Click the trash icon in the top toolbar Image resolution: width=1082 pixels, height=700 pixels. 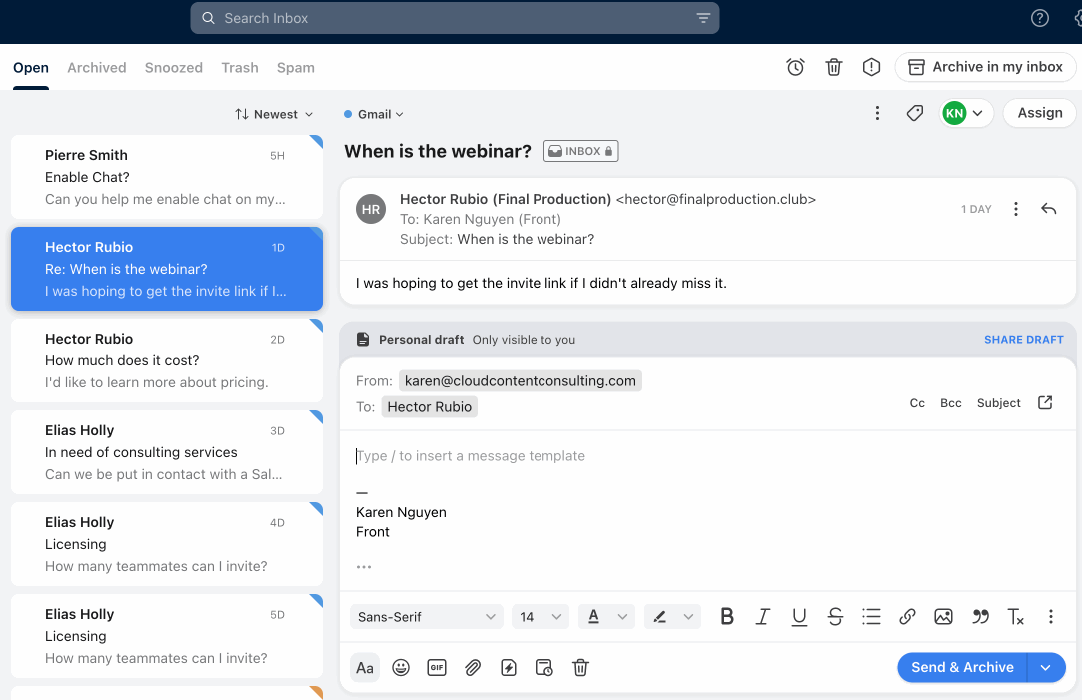pyautogui.click(x=833, y=67)
